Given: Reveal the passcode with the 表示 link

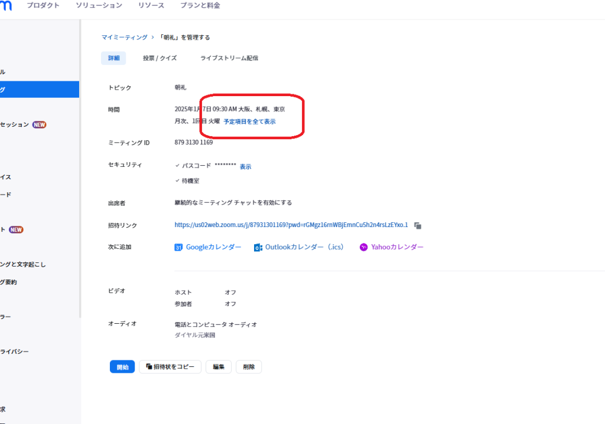Looking at the screenshot, I should coord(245,167).
